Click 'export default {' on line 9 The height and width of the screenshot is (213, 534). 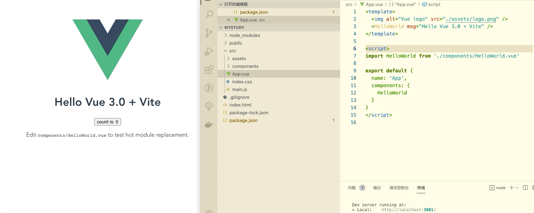click(389, 71)
